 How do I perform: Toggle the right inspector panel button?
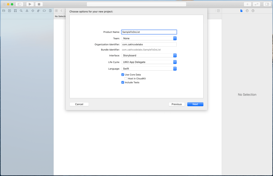[267, 4]
